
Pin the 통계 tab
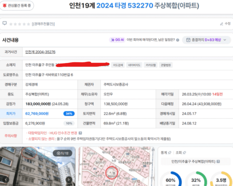169,153
